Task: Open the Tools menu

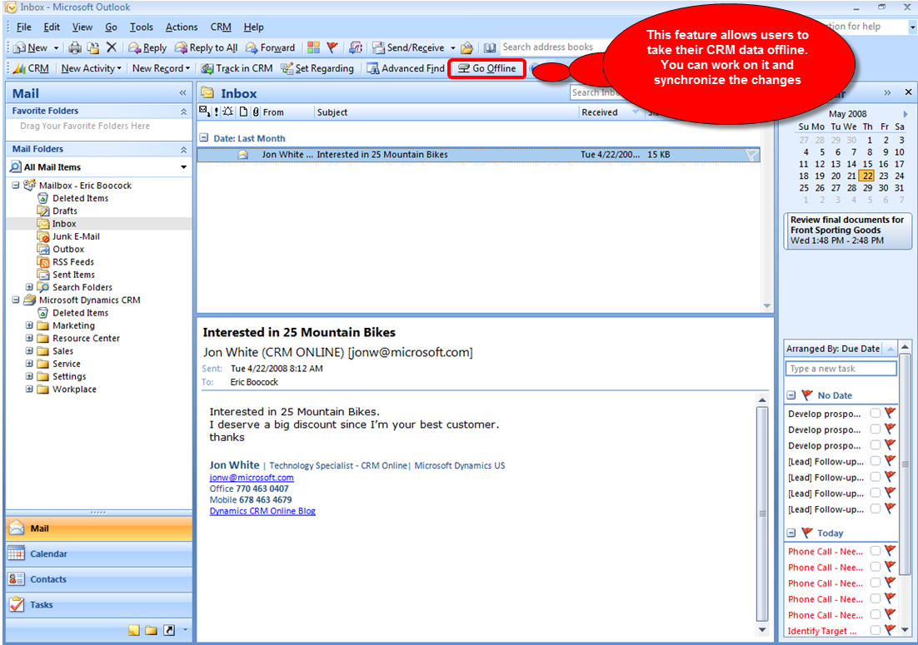Action: tap(141, 27)
